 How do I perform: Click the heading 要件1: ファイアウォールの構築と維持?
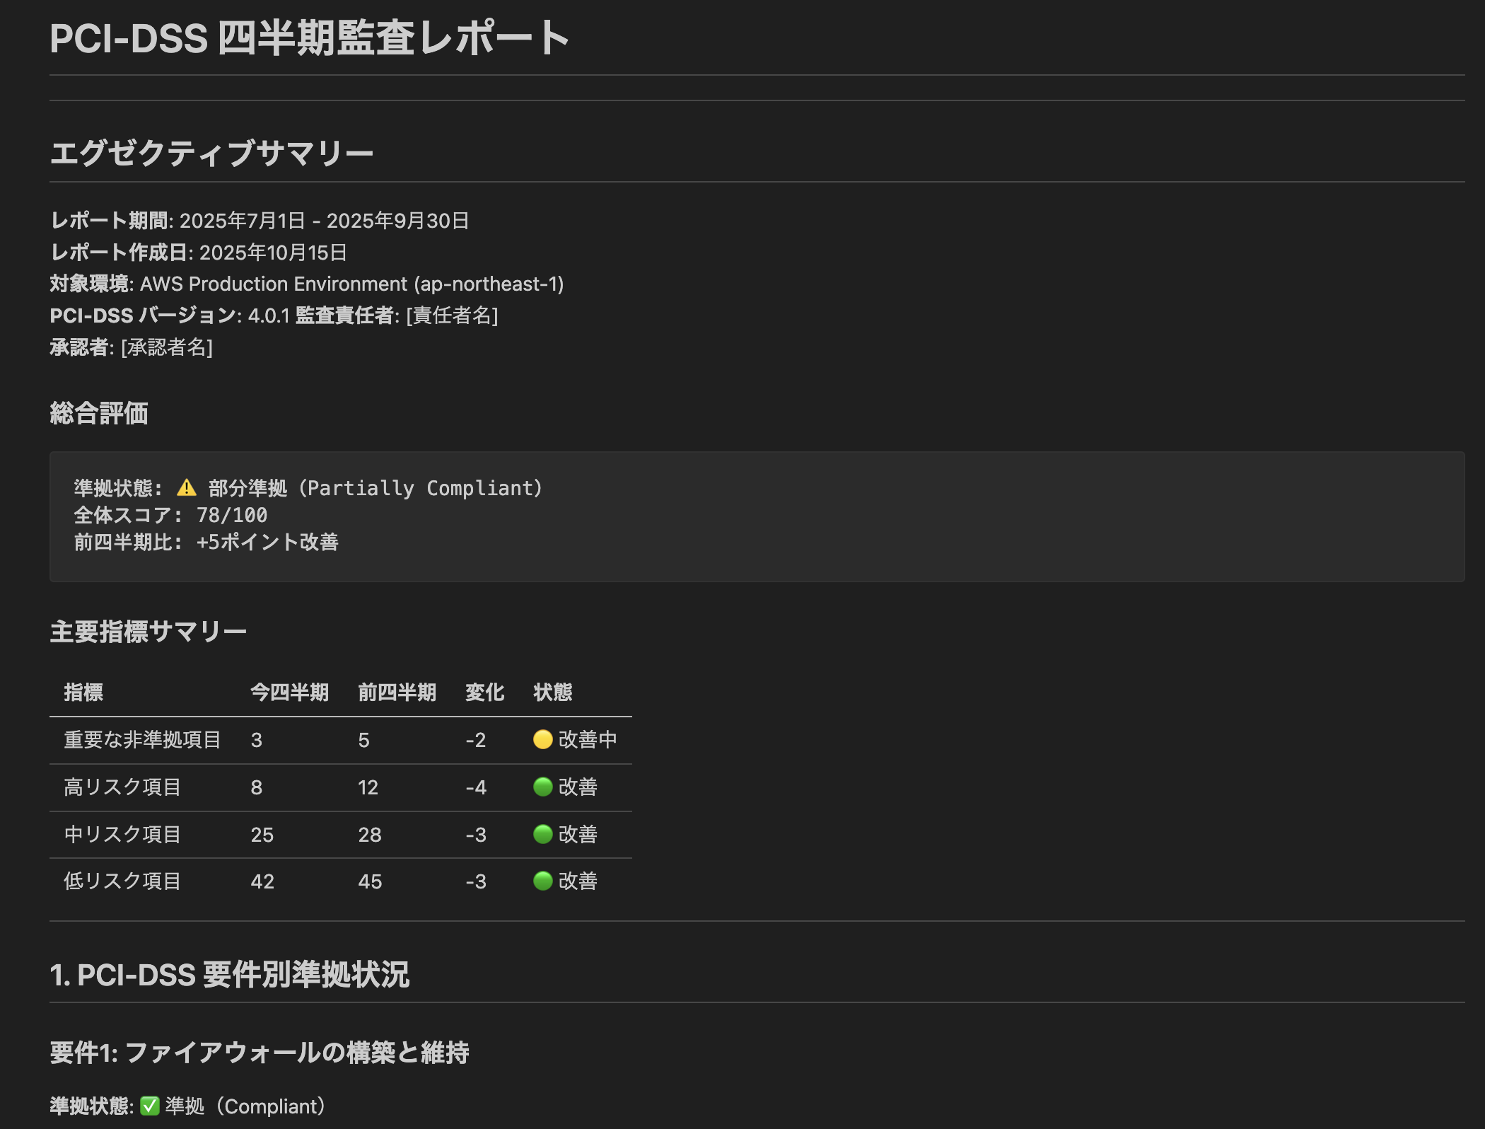click(x=260, y=1052)
